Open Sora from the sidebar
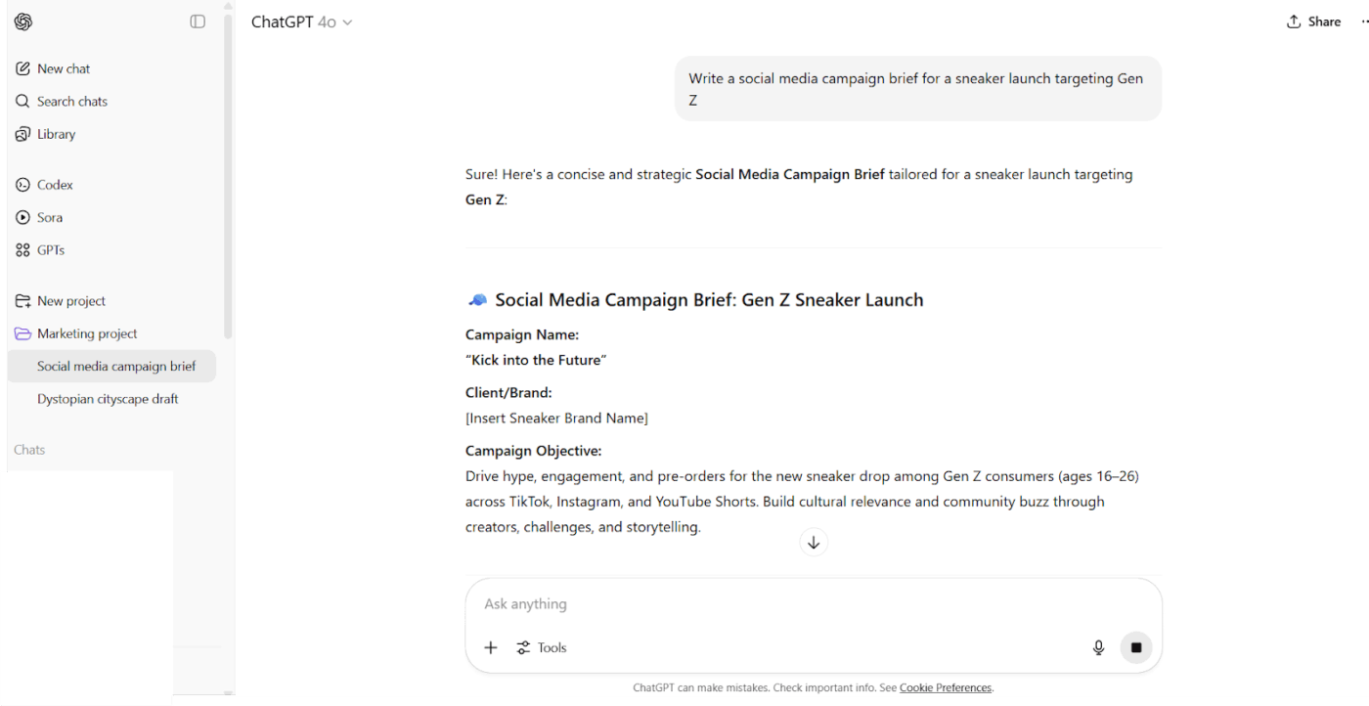The height and width of the screenshot is (706, 1369). (49, 217)
